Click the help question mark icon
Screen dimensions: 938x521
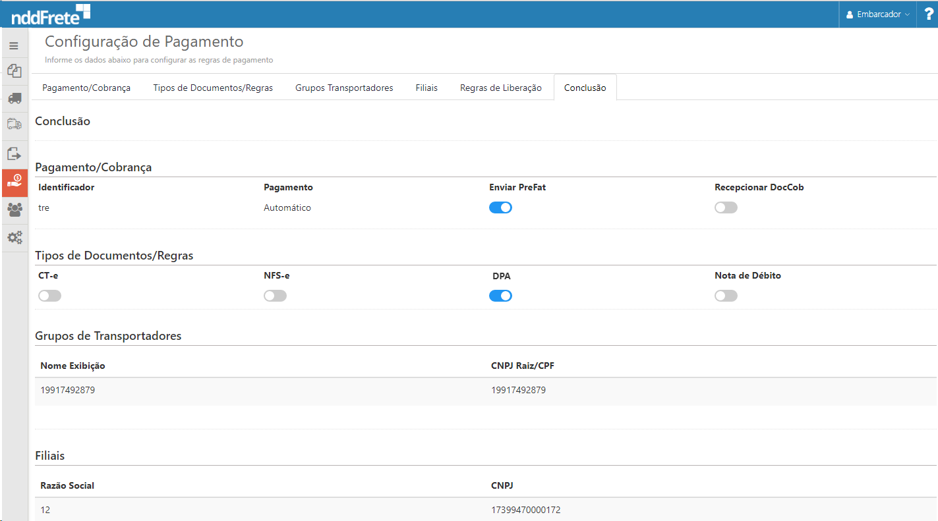coord(927,14)
